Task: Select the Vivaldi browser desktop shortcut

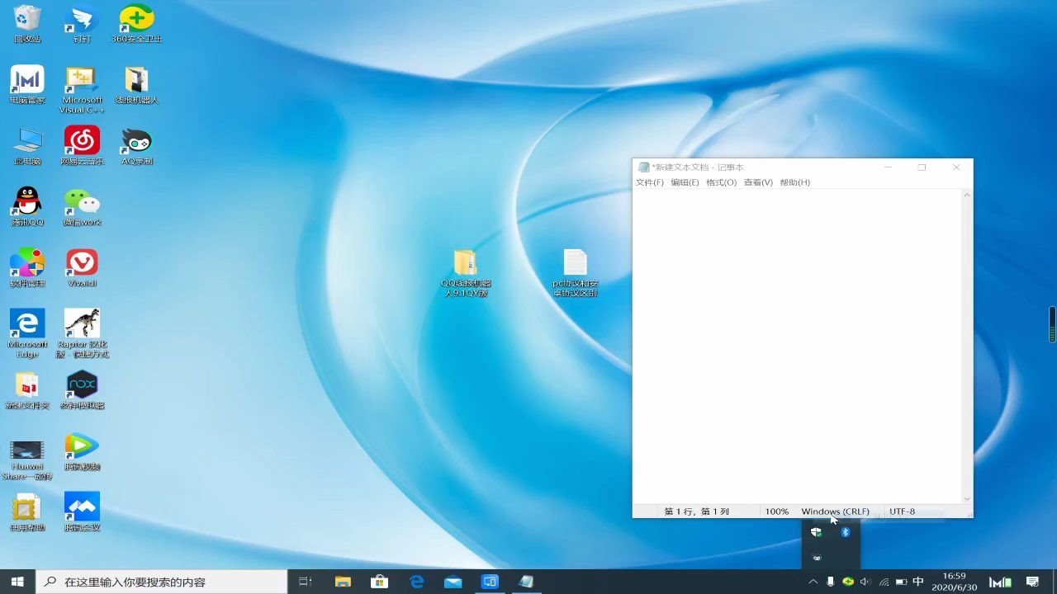Action: coord(82,268)
